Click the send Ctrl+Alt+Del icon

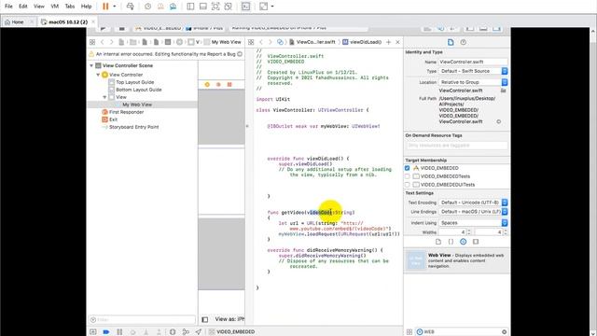(x=131, y=7)
